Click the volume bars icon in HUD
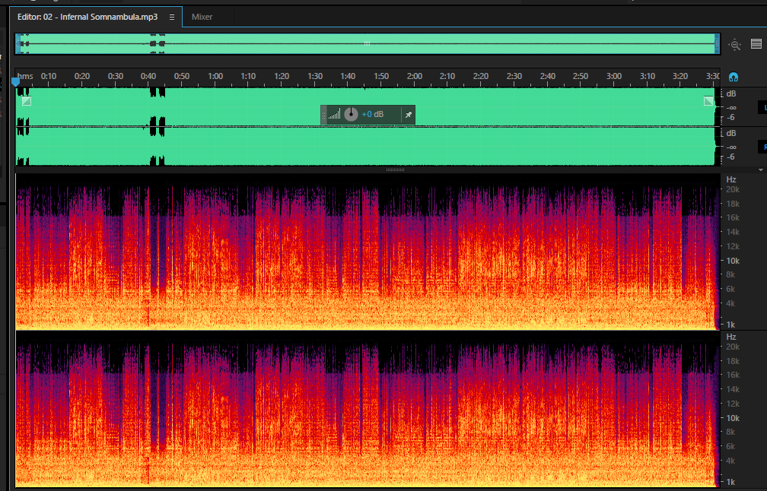The height and width of the screenshot is (491, 767). pyautogui.click(x=335, y=115)
